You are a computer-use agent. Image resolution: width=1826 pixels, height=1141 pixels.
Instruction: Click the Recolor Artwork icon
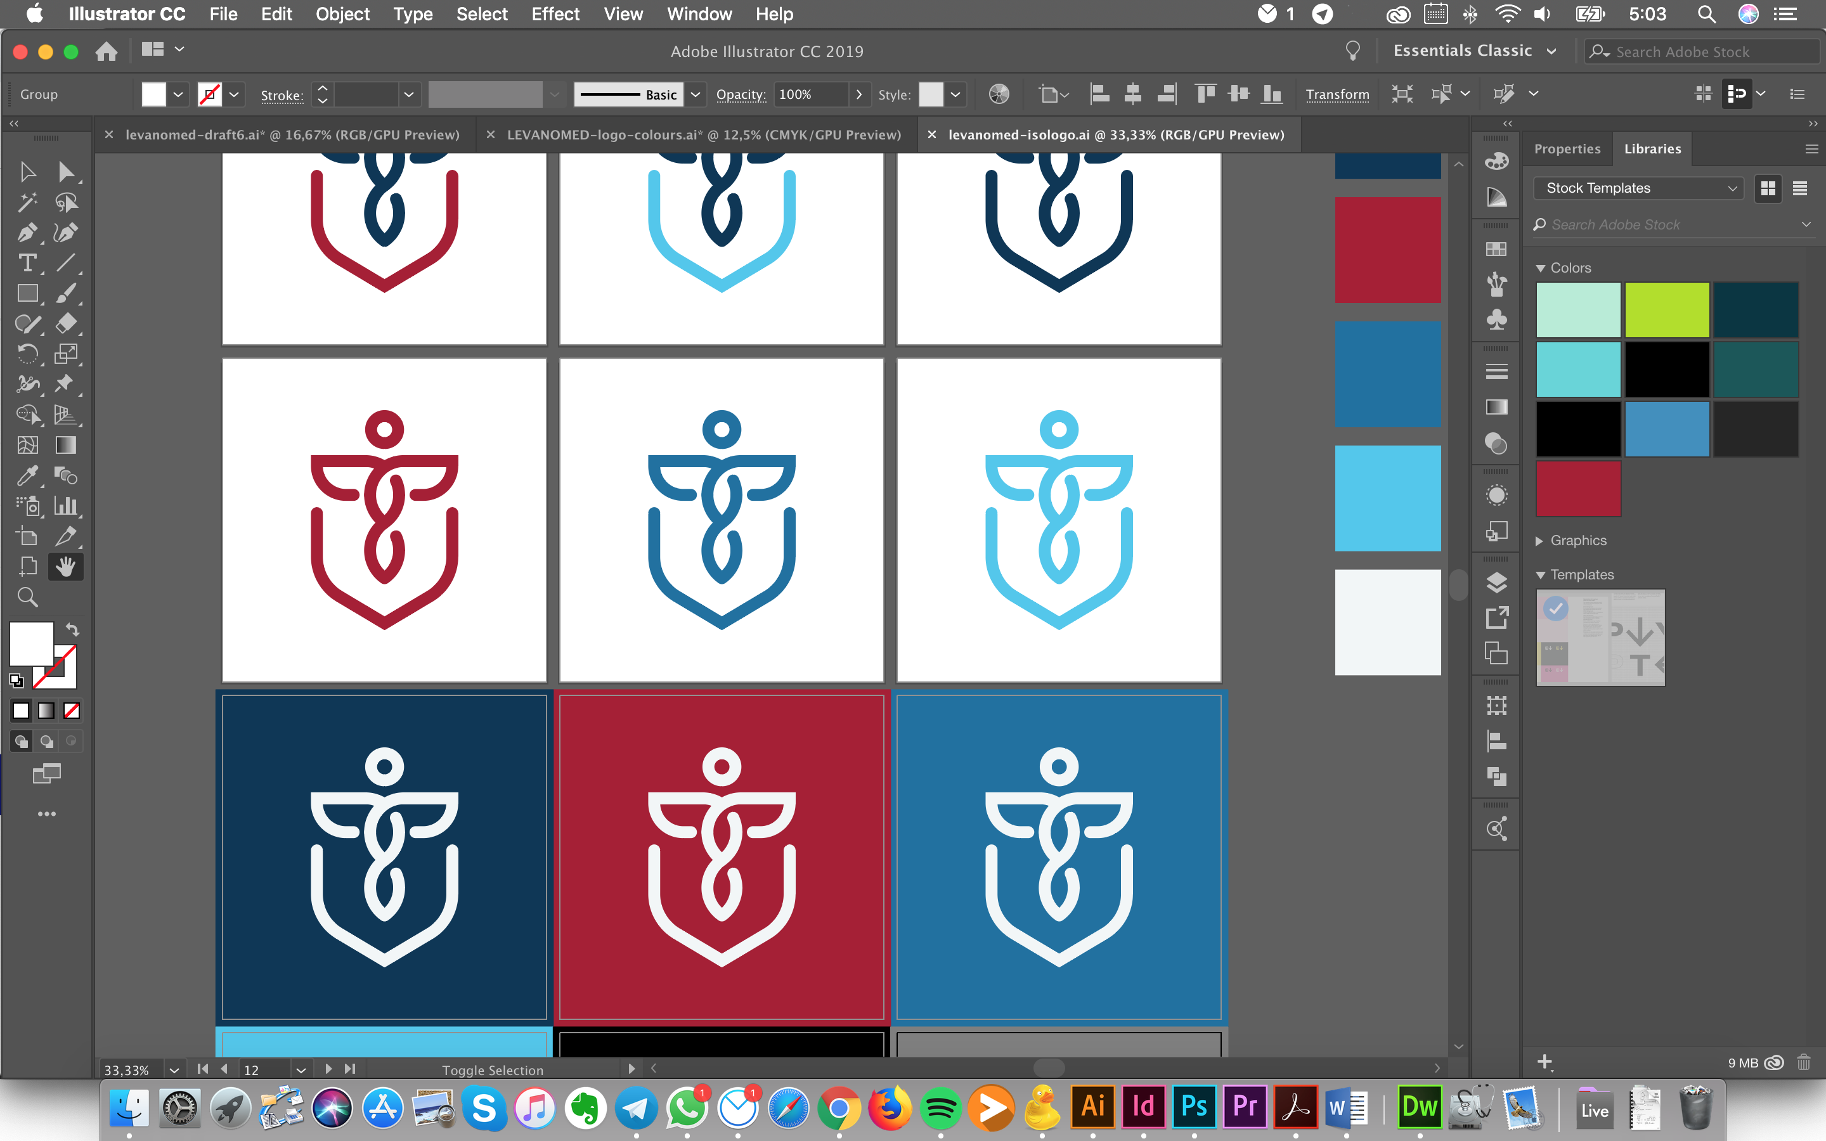pos(999,94)
